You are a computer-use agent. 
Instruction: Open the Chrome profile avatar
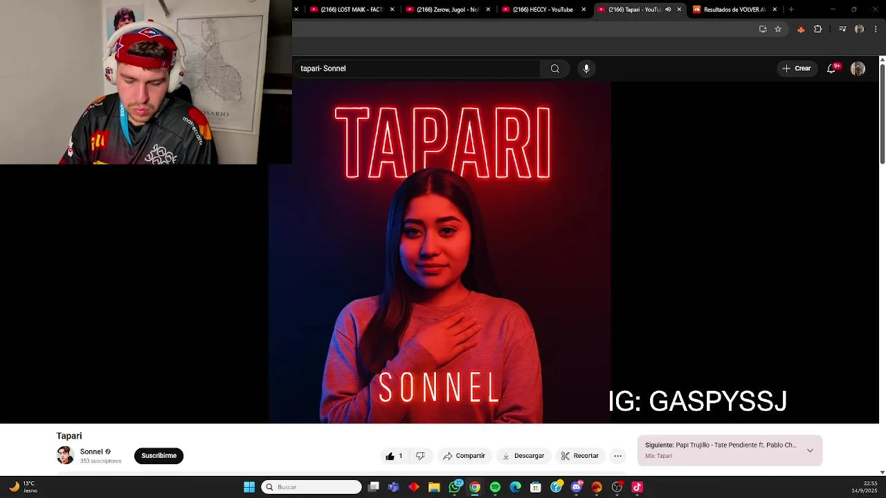(x=859, y=29)
